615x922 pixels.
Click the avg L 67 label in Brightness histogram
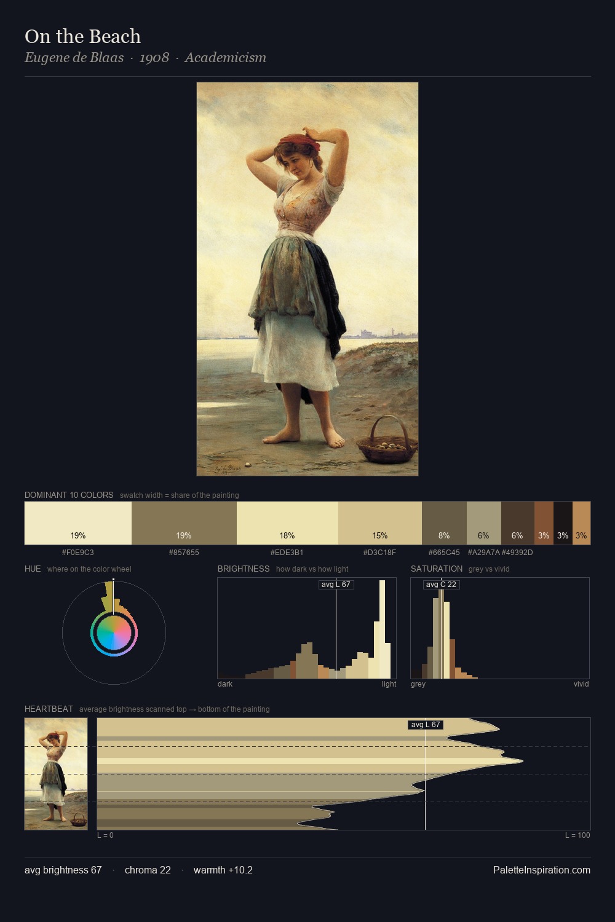coord(336,585)
